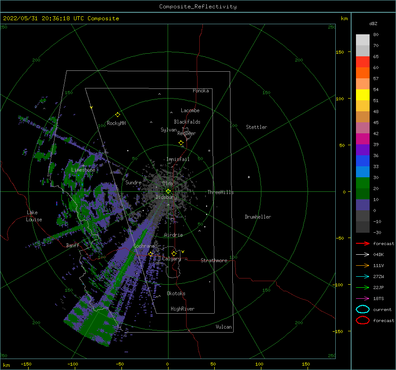
Task: Click the orange 111V arrow legend icon
Action: coord(363,265)
